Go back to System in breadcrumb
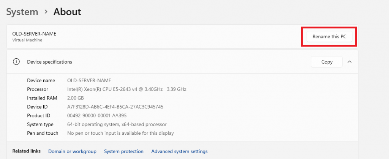 click(x=22, y=12)
